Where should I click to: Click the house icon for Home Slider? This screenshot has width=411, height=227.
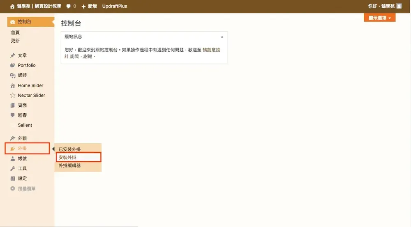click(x=13, y=86)
